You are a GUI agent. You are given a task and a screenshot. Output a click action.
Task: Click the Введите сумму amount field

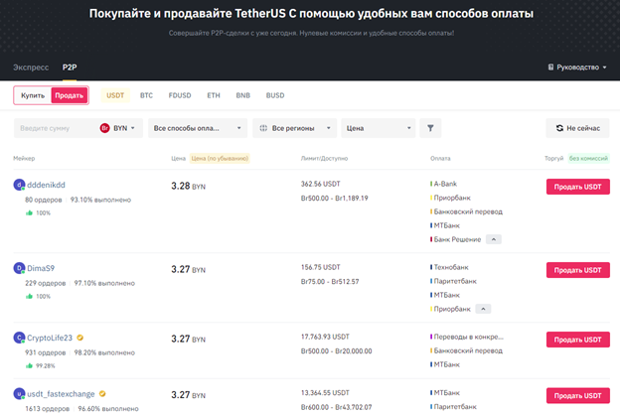(56, 128)
